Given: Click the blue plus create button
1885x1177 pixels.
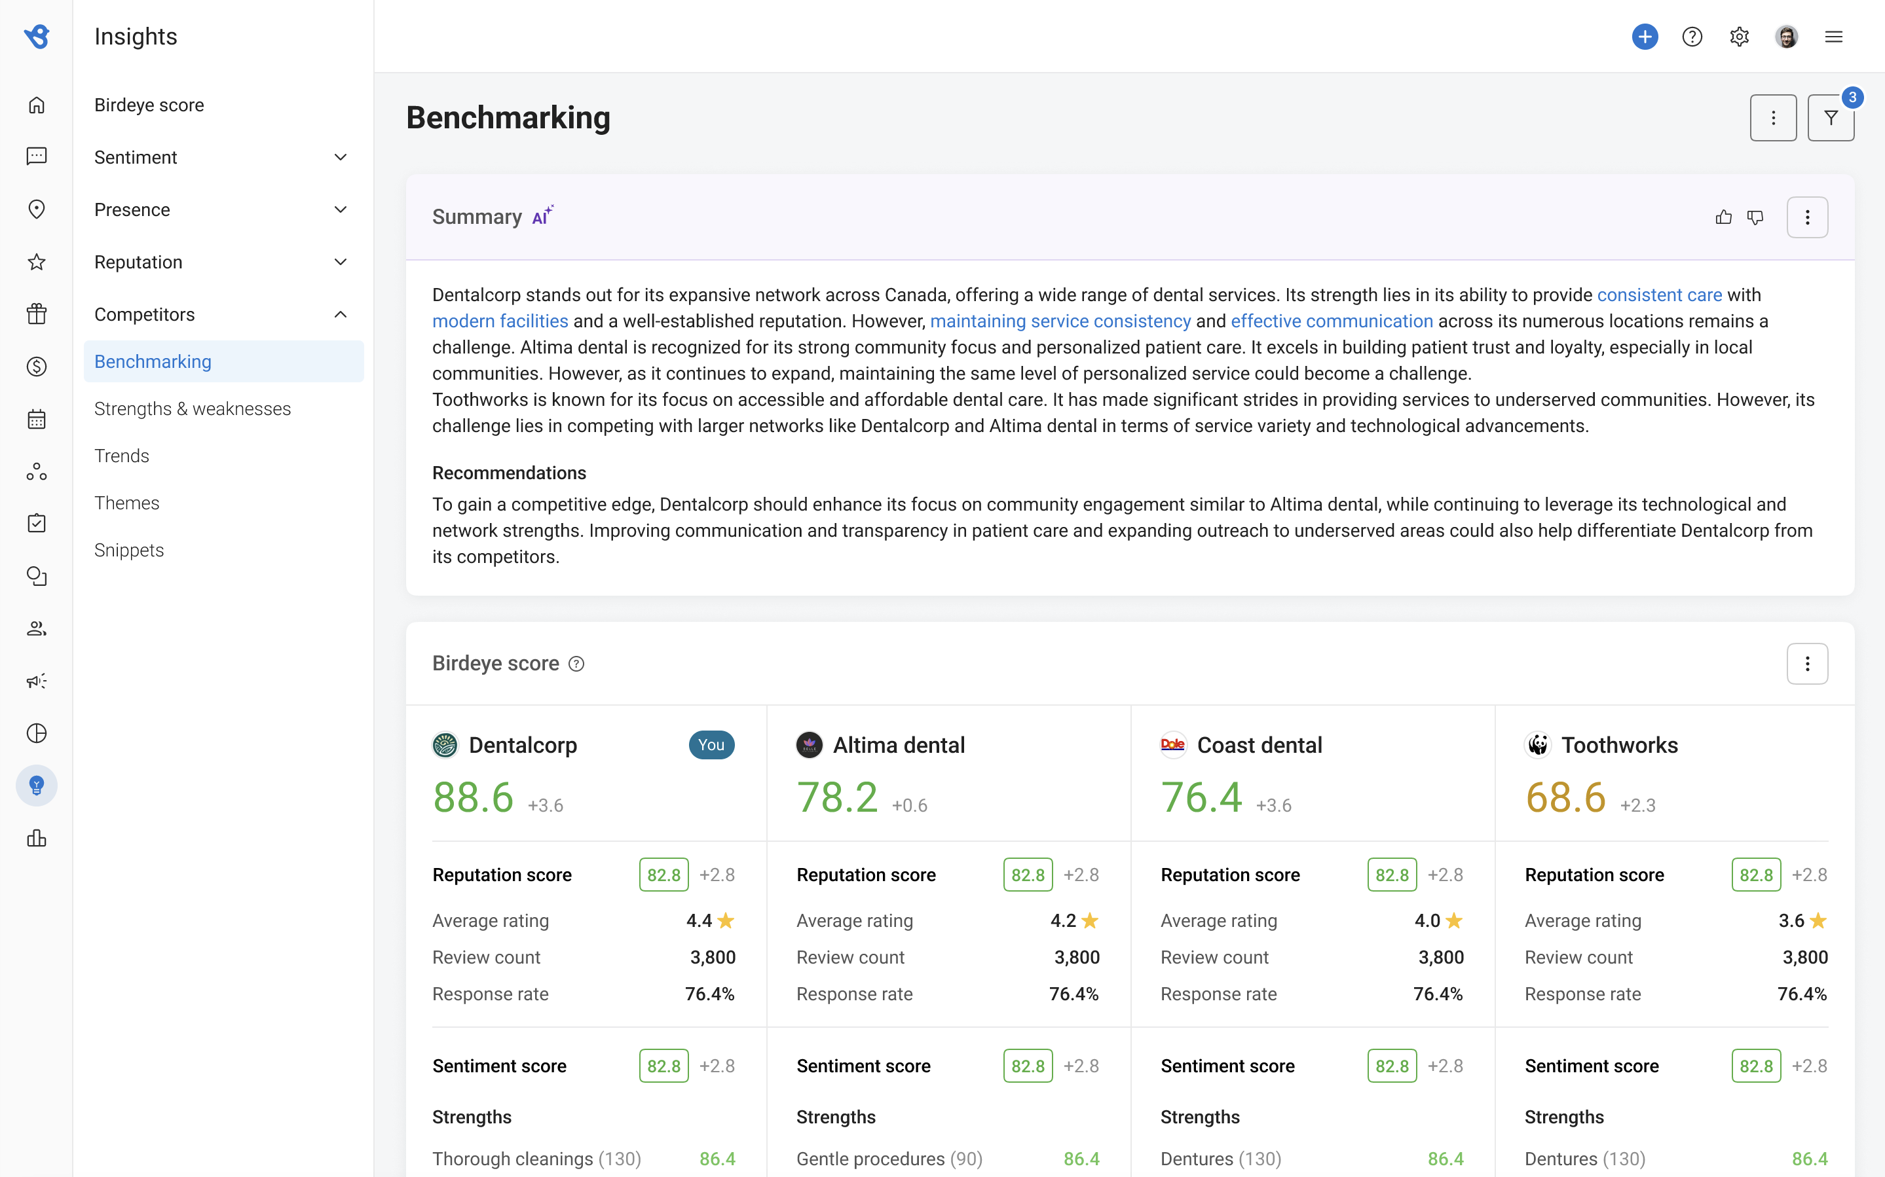Looking at the screenshot, I should point(1645,37).
